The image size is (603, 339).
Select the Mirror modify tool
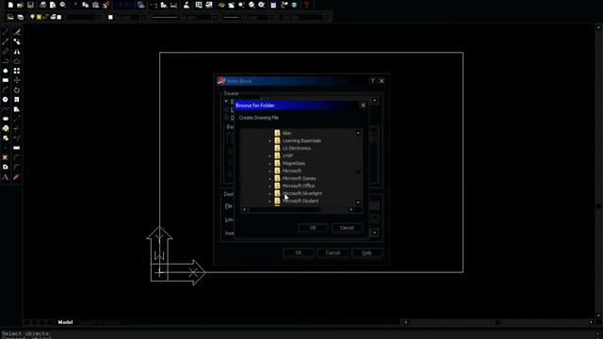pos(17,51)
